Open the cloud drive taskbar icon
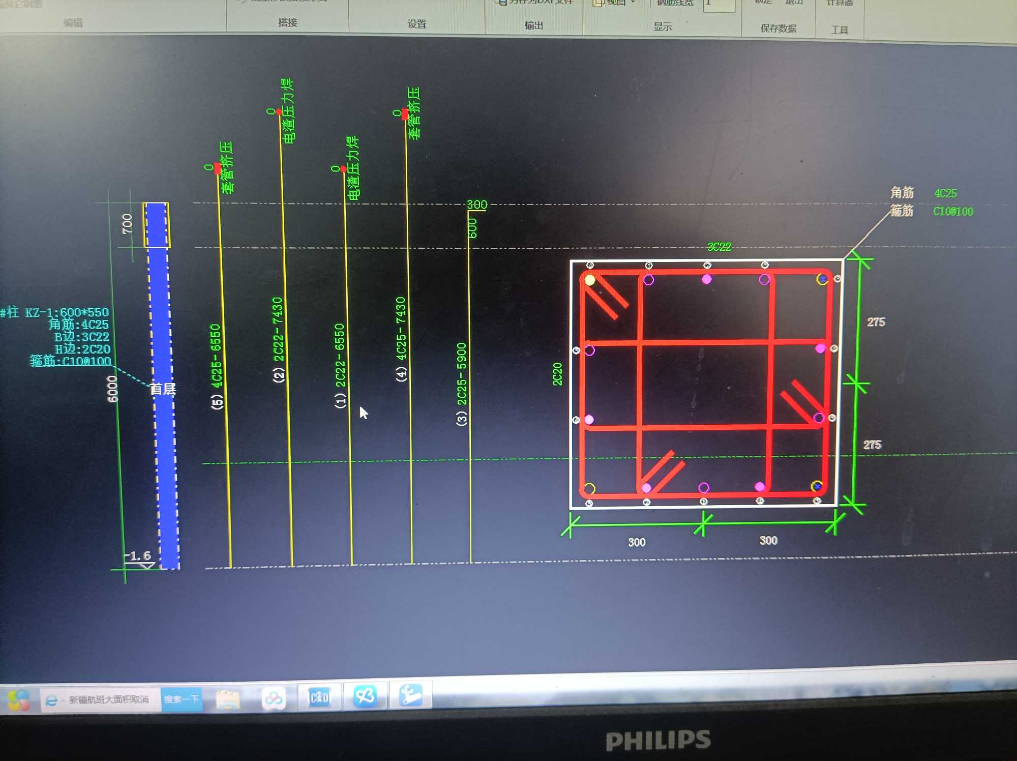1017x761 pixels. (274, 698)
